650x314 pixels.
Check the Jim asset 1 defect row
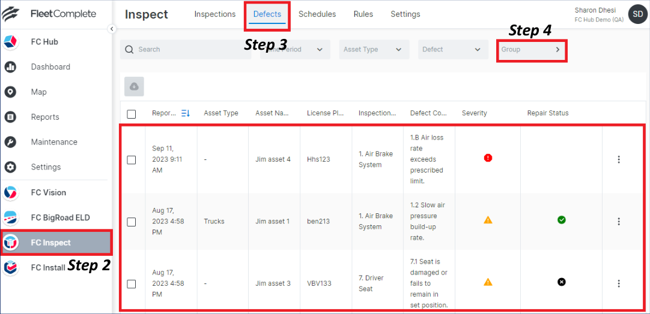pos(132,222)
